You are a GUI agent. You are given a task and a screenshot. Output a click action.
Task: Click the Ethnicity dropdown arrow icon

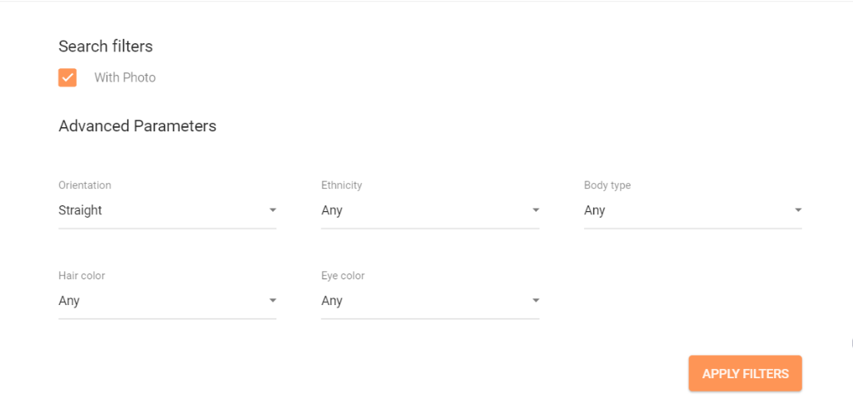pyautogui.click(x=536, y=210)
